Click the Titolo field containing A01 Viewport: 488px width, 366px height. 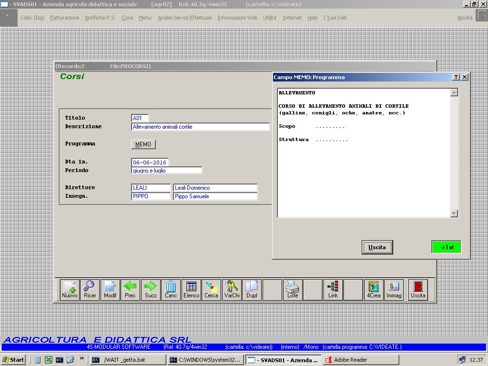[140, 118]
